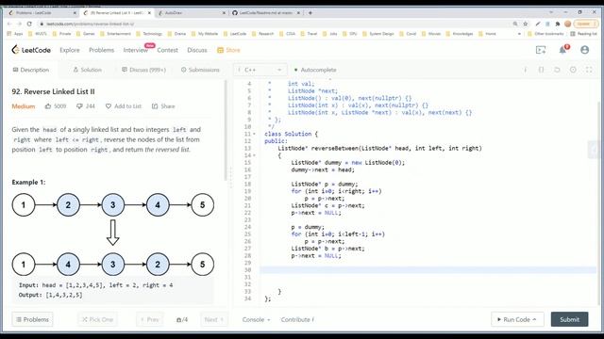Open the Problems list button at bottom
Screen dimensions: 604x339
33,319
